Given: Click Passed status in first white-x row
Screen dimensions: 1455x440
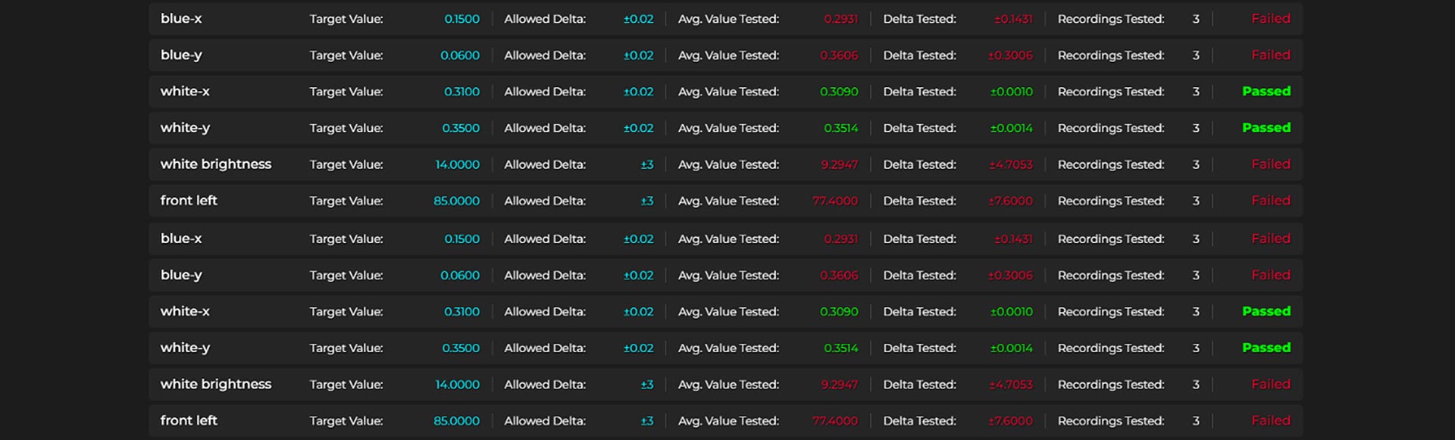Looking at the screenshot, I should click(x=1266, y=92).
